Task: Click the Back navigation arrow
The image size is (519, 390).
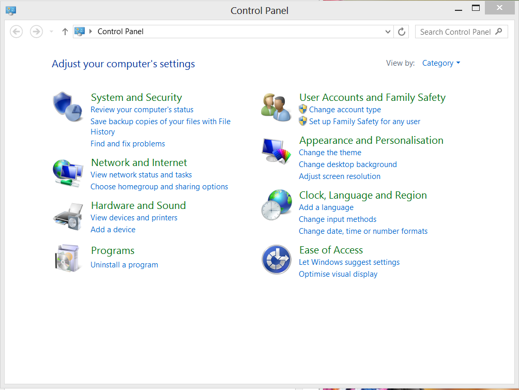Action: pyautogui.click(x=16, y=32)
